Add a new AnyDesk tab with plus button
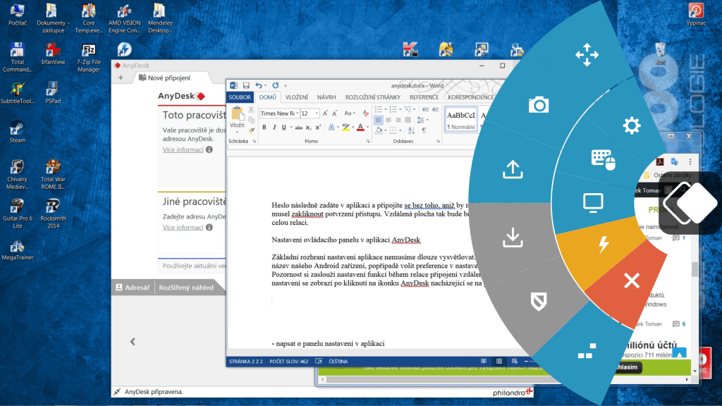722x406 pixels. [121, 78]
